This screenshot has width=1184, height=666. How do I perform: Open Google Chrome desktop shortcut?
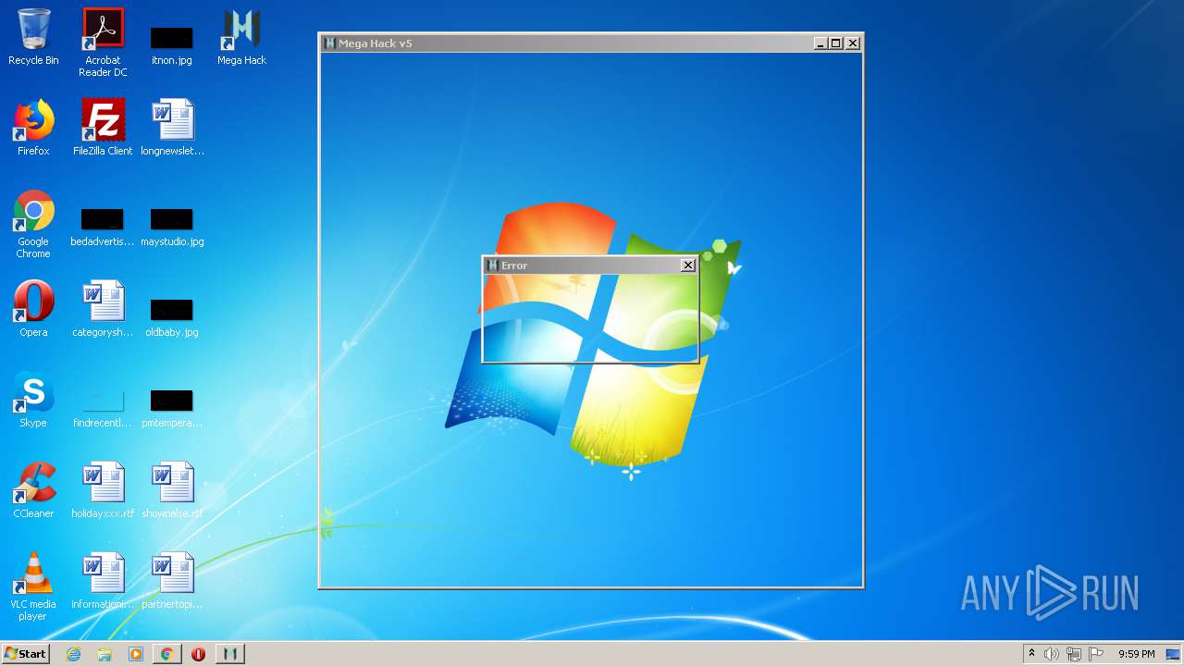point(33,224)
